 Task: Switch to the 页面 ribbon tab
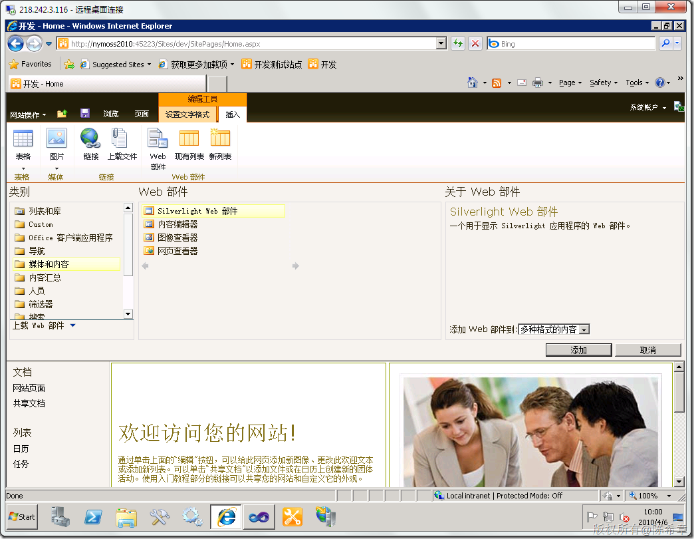point(142,114)
